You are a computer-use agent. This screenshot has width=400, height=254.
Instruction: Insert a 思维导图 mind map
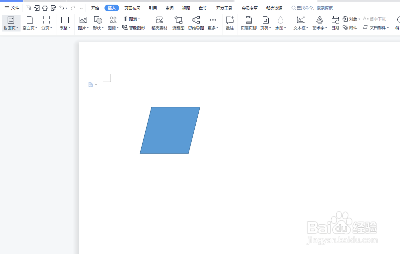196,23
